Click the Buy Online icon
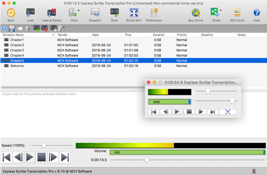267x175 pixels. 196,13
